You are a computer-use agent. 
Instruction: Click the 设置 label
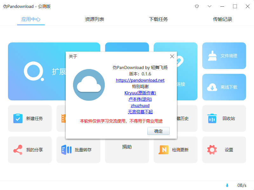[x=229, y=150]
